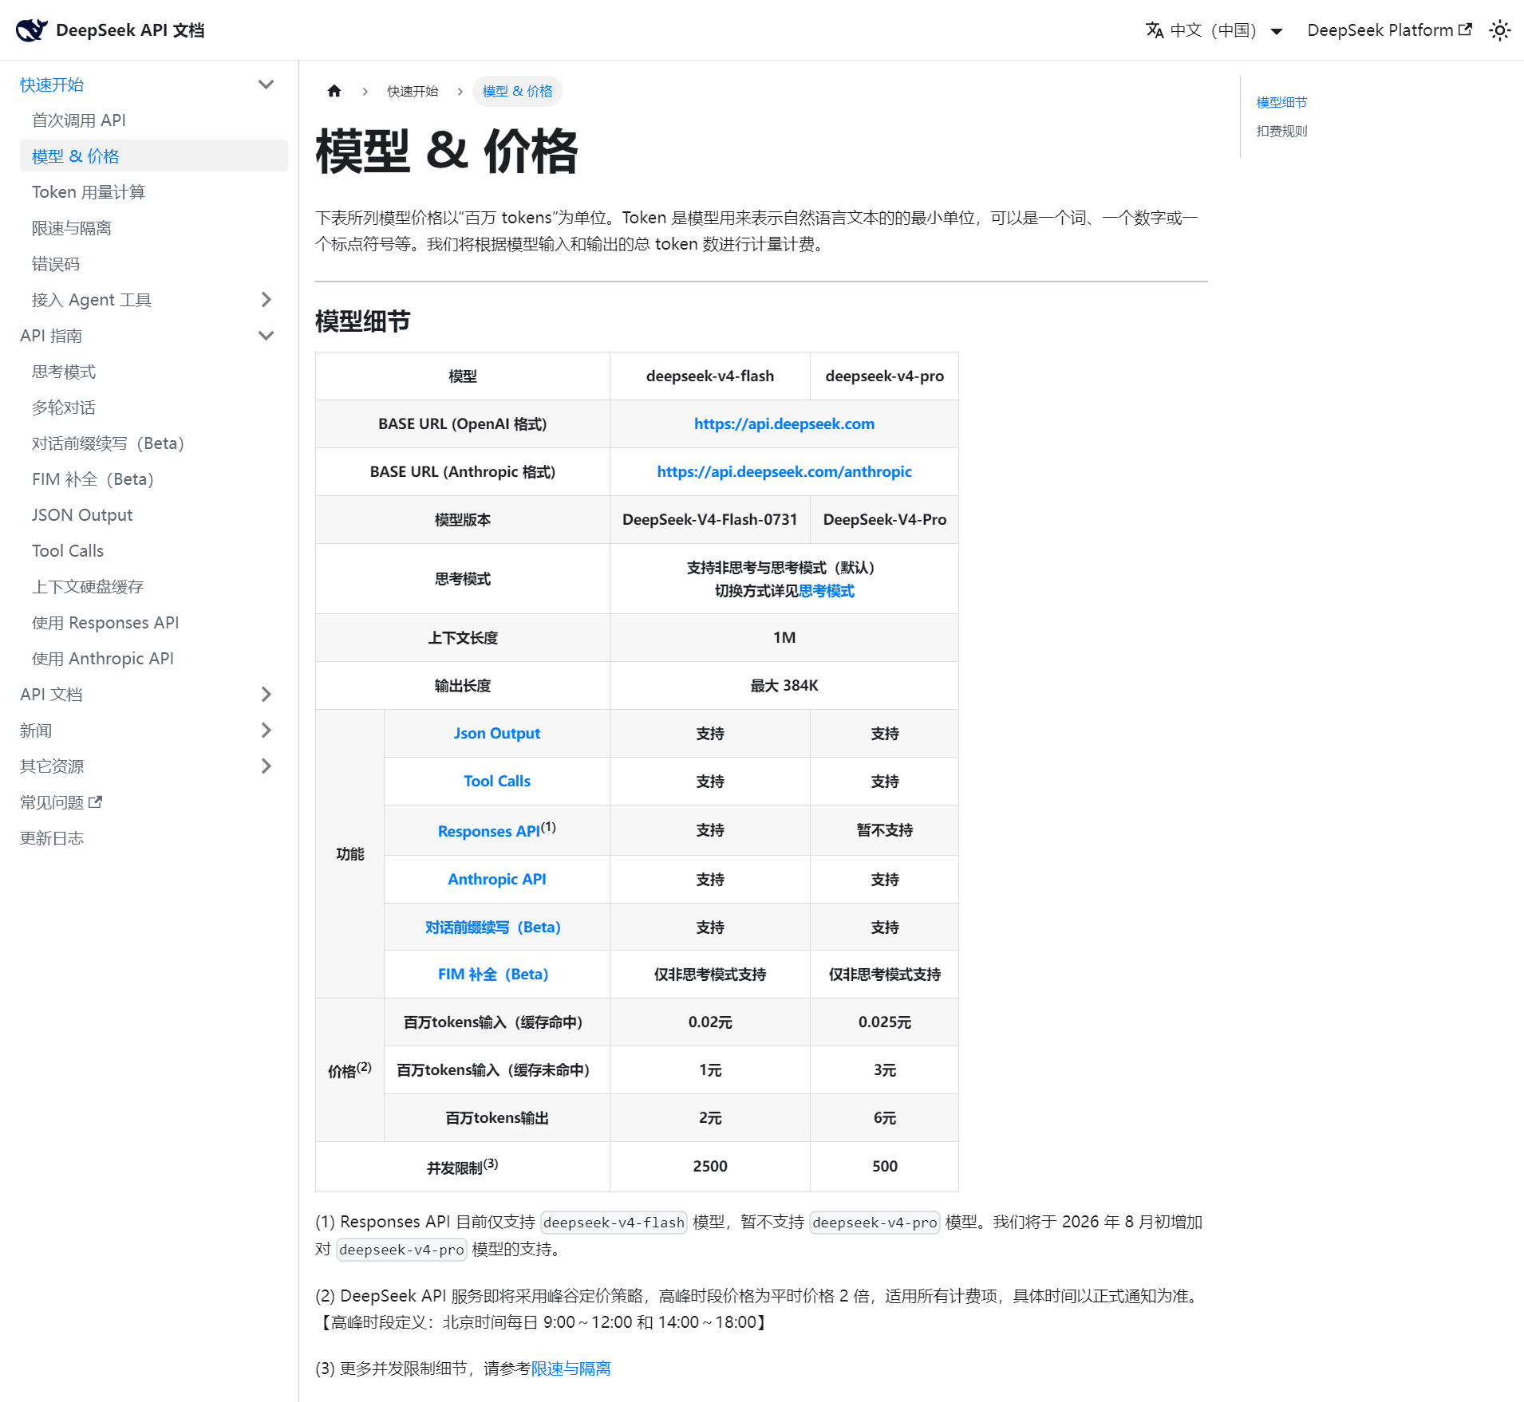Open the Tool Calls table link
Image resolution: width=1524 pixels, height=1402 pixels.
[497, 781]
